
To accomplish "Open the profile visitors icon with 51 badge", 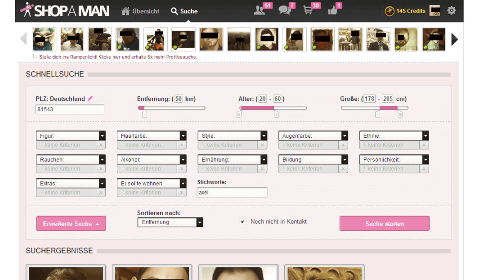I will tap(260, 10).
